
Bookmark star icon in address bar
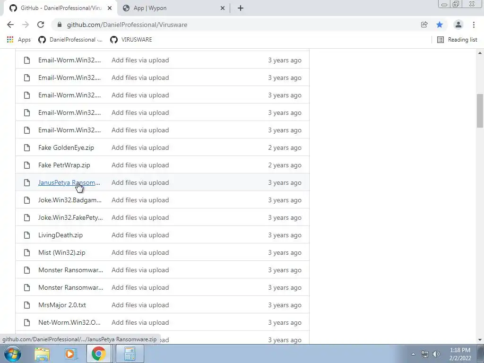tap(440, 25)
